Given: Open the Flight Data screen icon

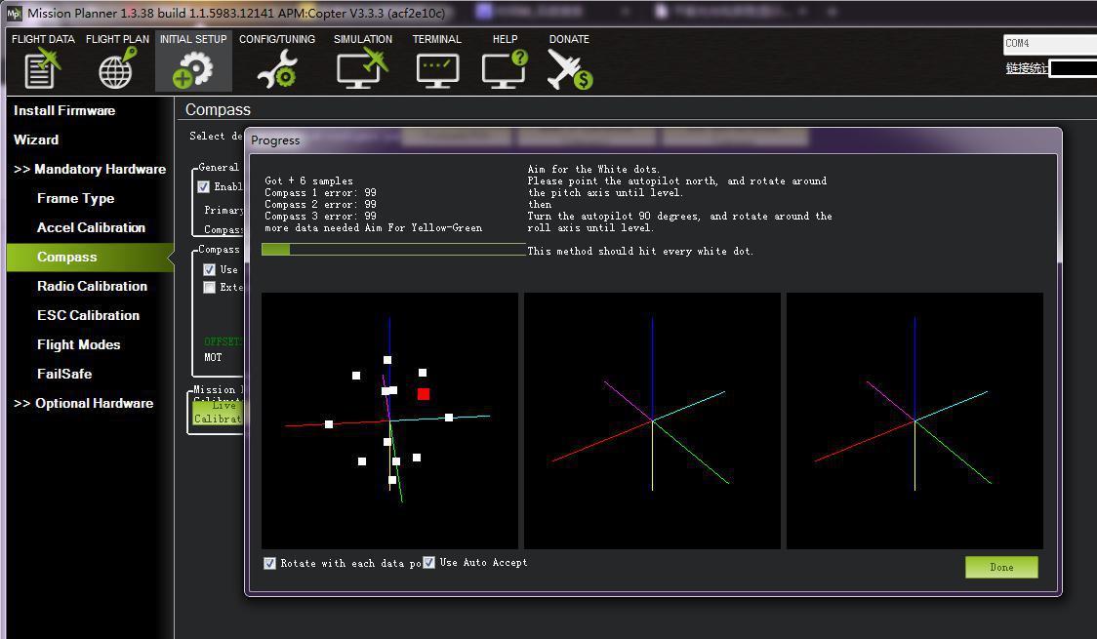Looking at the screenshot, I should tap(42, 68).
